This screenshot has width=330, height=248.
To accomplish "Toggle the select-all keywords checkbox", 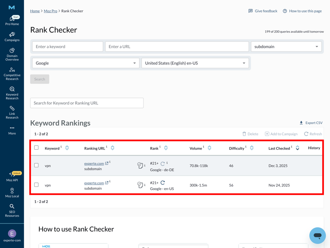I will (36, 148).
